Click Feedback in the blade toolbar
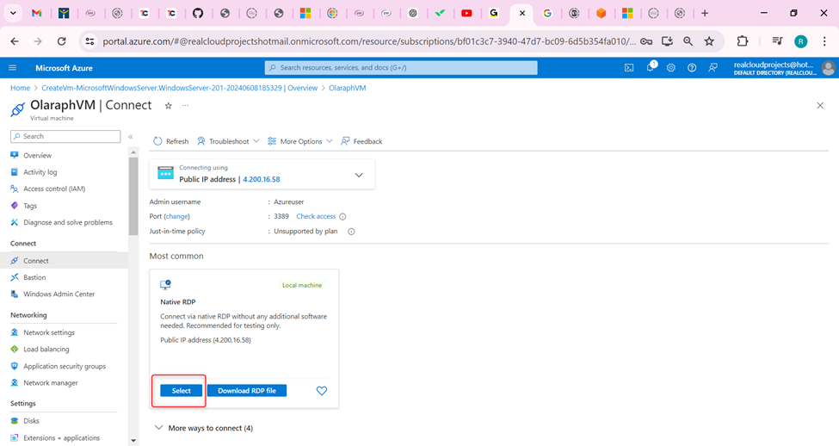 (361, 141)
